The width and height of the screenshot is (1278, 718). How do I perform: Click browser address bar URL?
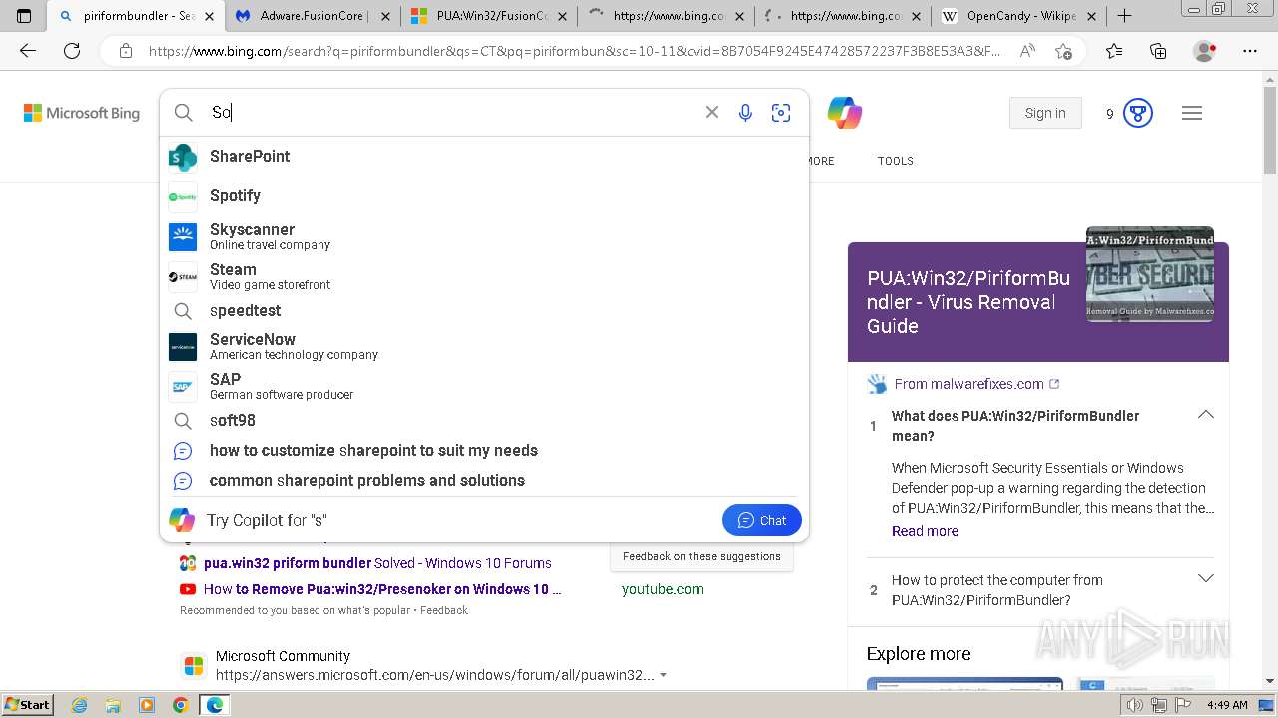click(x=574, y=51)
